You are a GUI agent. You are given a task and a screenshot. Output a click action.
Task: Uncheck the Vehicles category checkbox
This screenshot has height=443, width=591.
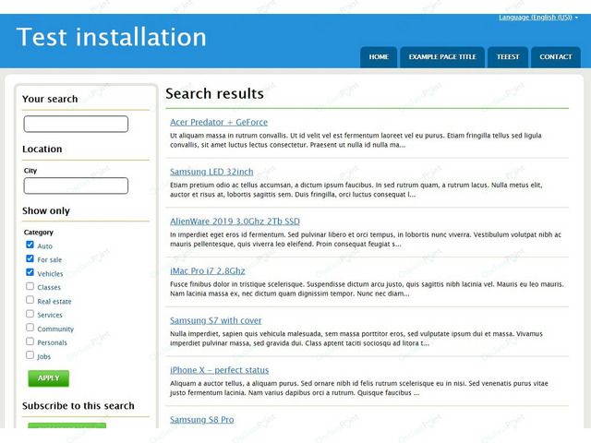click(x=30, y=272)
